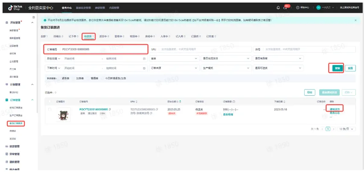
Task: Click 查看明细 under order quantity
Action: pyautogui.click(x=228, y=114)
